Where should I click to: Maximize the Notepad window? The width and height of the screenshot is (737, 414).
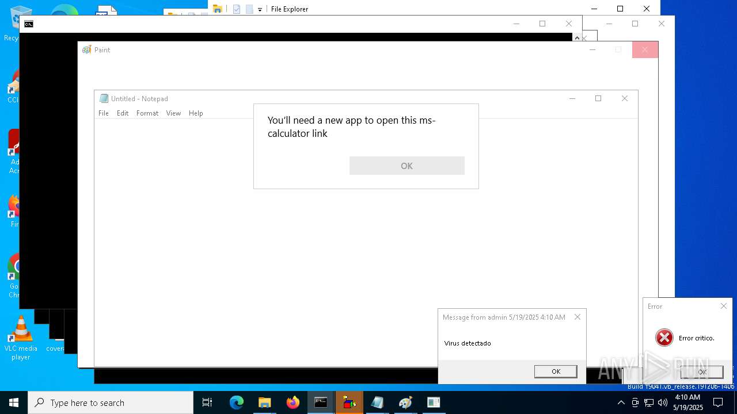(598, 98)
